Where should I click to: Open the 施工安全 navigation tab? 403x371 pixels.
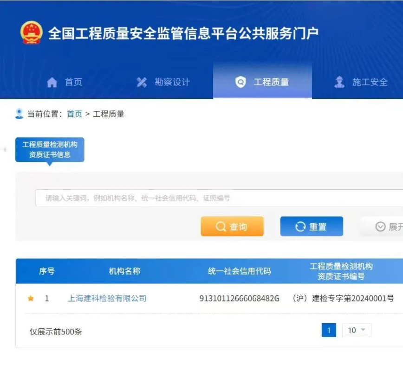(361, 82)
